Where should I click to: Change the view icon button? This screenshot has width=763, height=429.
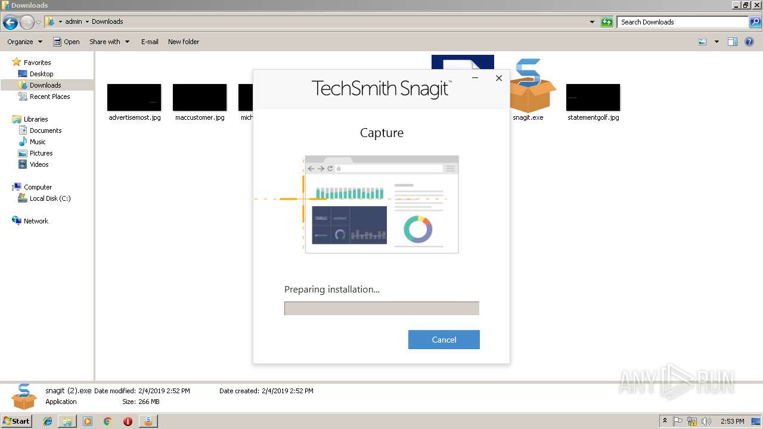tap(702, 42)
